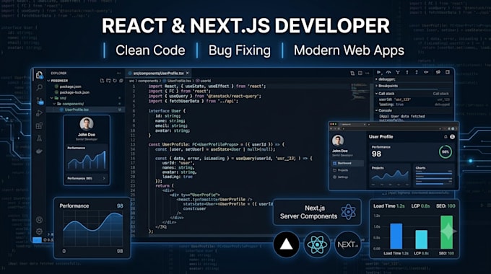491x274 pixels.
Task: Click the Next.js logo badge
Action: click(347, 244)
